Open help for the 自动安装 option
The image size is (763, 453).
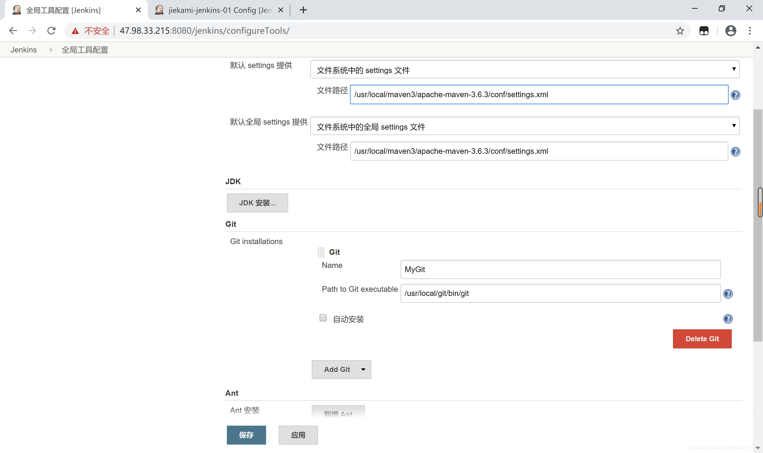point(728,319)
